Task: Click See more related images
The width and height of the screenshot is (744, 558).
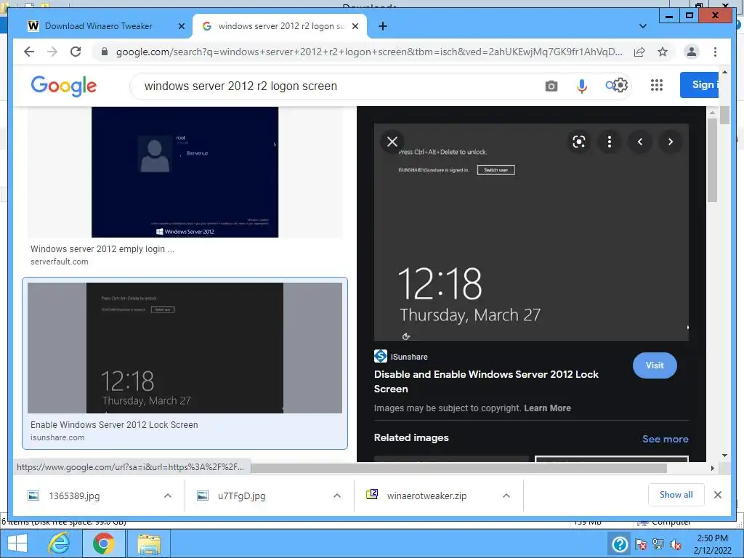Action: (666, 439)
